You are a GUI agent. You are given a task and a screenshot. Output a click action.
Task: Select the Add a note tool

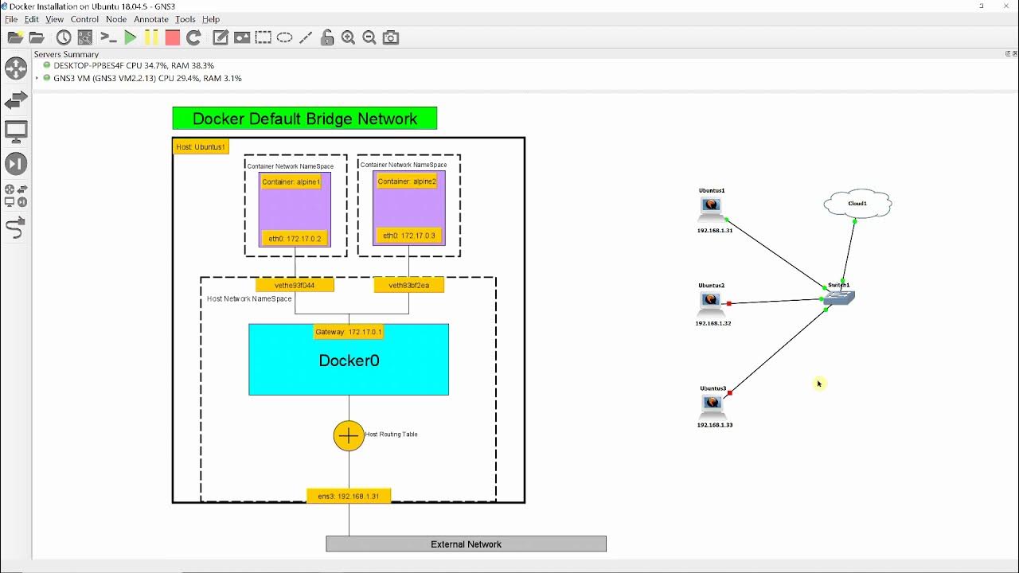(221, 37)
